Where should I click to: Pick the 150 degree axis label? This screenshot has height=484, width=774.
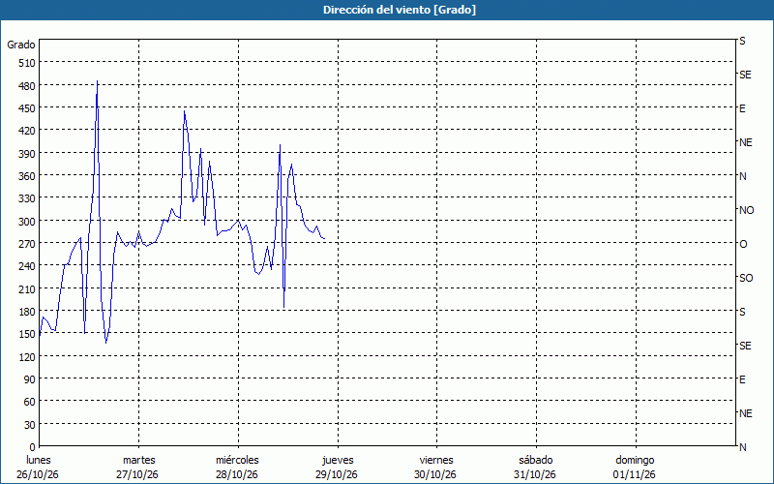27,334
